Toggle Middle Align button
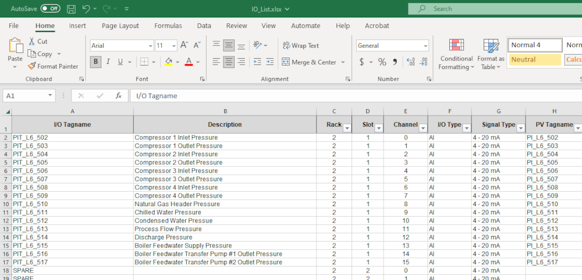 pos(229,45)
